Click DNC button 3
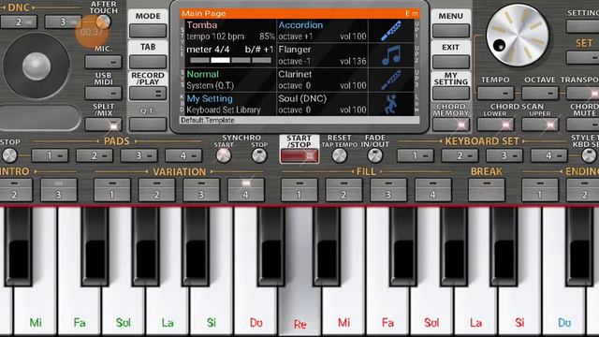 coord(63,22)
